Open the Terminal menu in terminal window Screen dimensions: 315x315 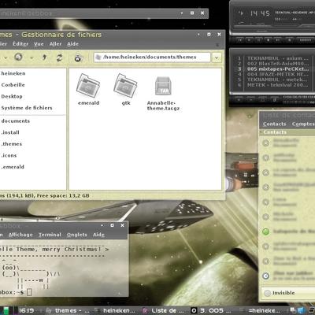coord(50,235)
